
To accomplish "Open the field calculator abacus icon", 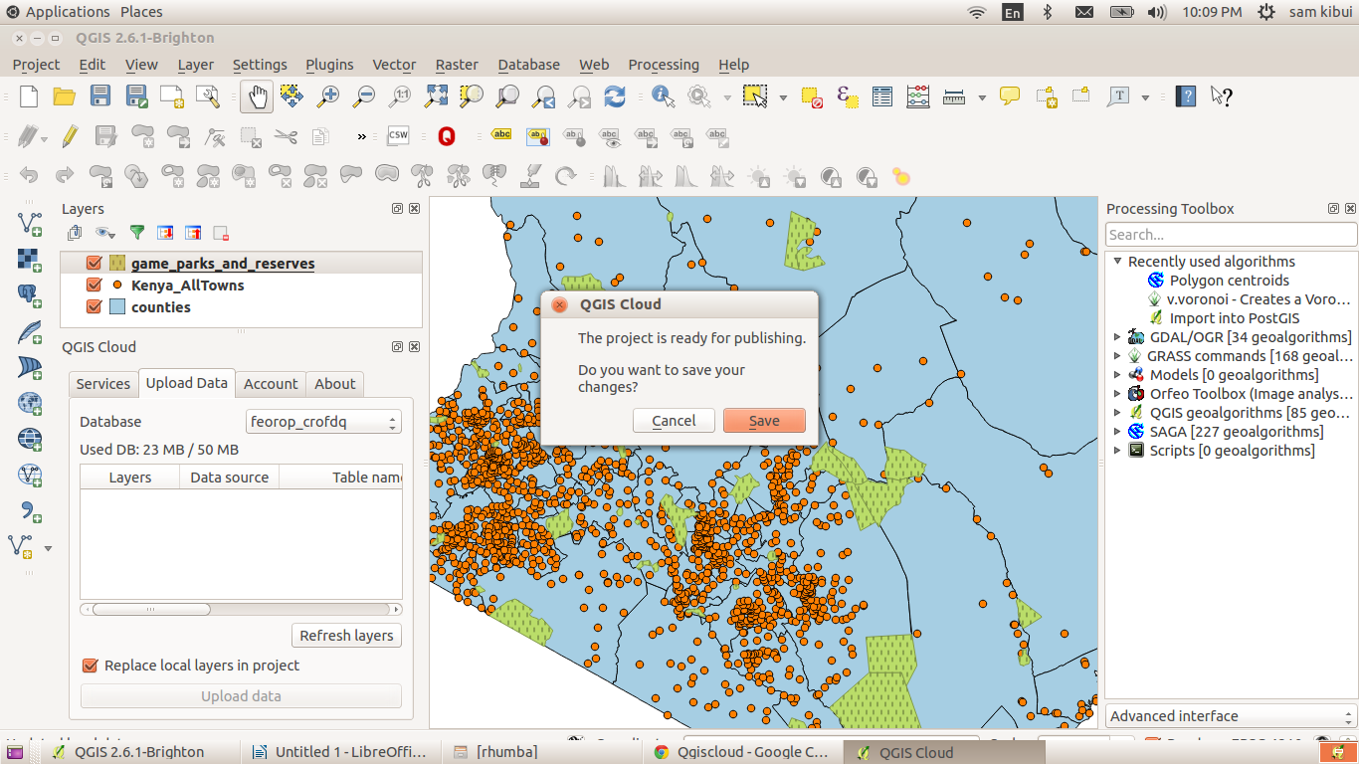I will pos(918,96).
